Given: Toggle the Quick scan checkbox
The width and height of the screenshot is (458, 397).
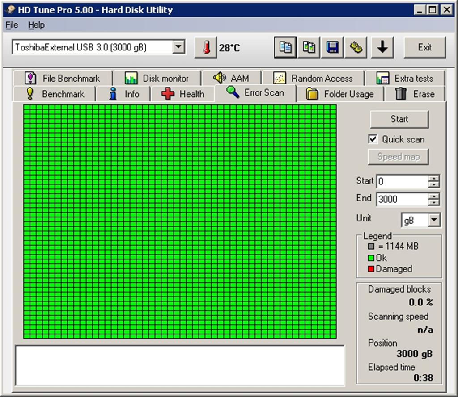Looking at the screenshot, I should pos(373,139).
